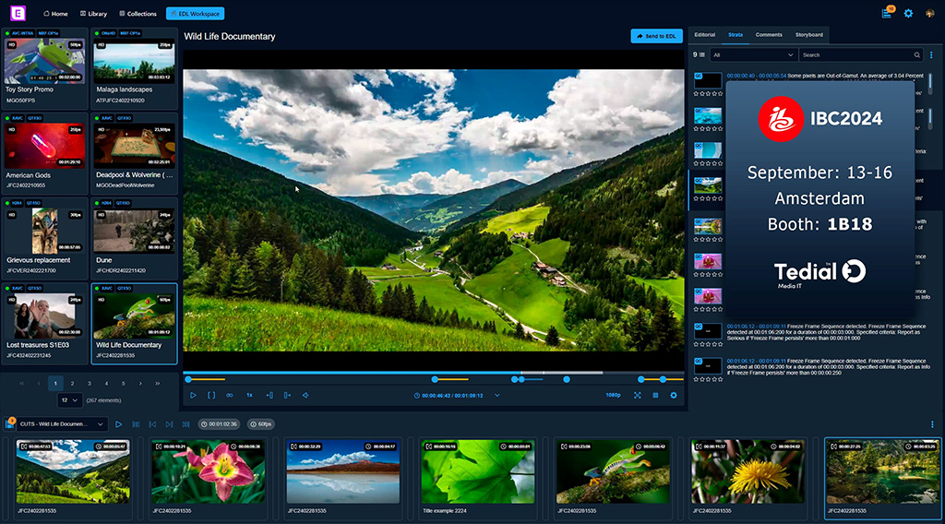This screenshot has width=945, height=524.
Task: Toggle list view icon next to 9 count
Action: [x=701, y=54]
